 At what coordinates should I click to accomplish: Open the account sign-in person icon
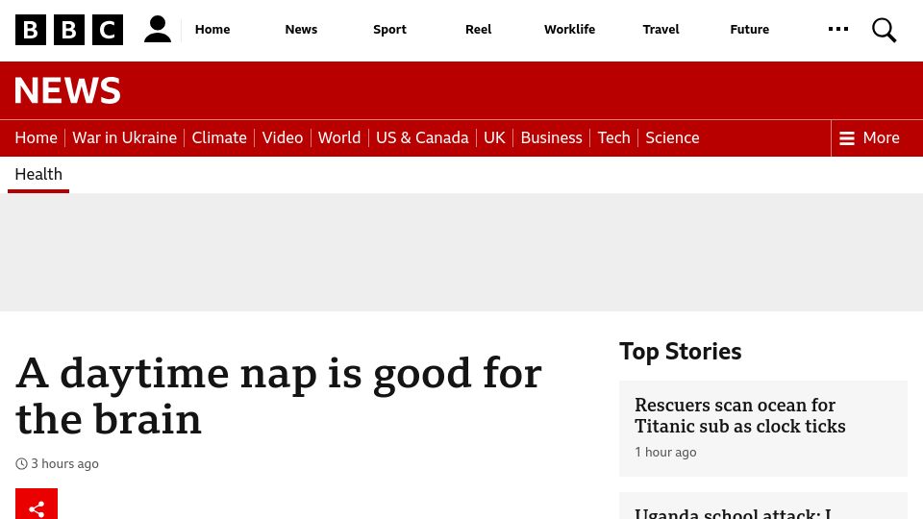pos(158,30)
